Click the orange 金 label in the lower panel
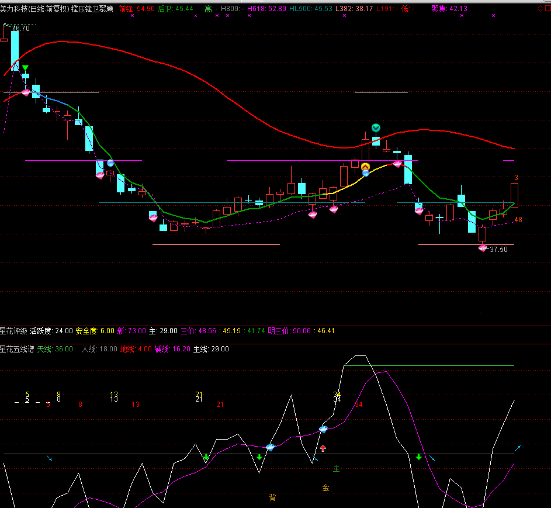This screenshot has width=551, height=508. pos(325,488)
